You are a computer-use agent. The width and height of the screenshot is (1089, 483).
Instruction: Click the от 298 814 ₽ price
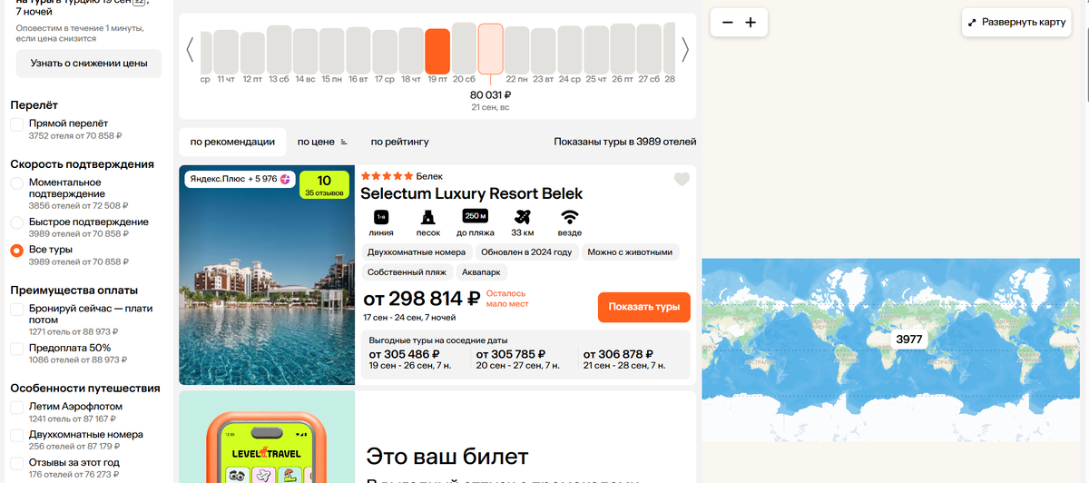[x=422, y=299]
